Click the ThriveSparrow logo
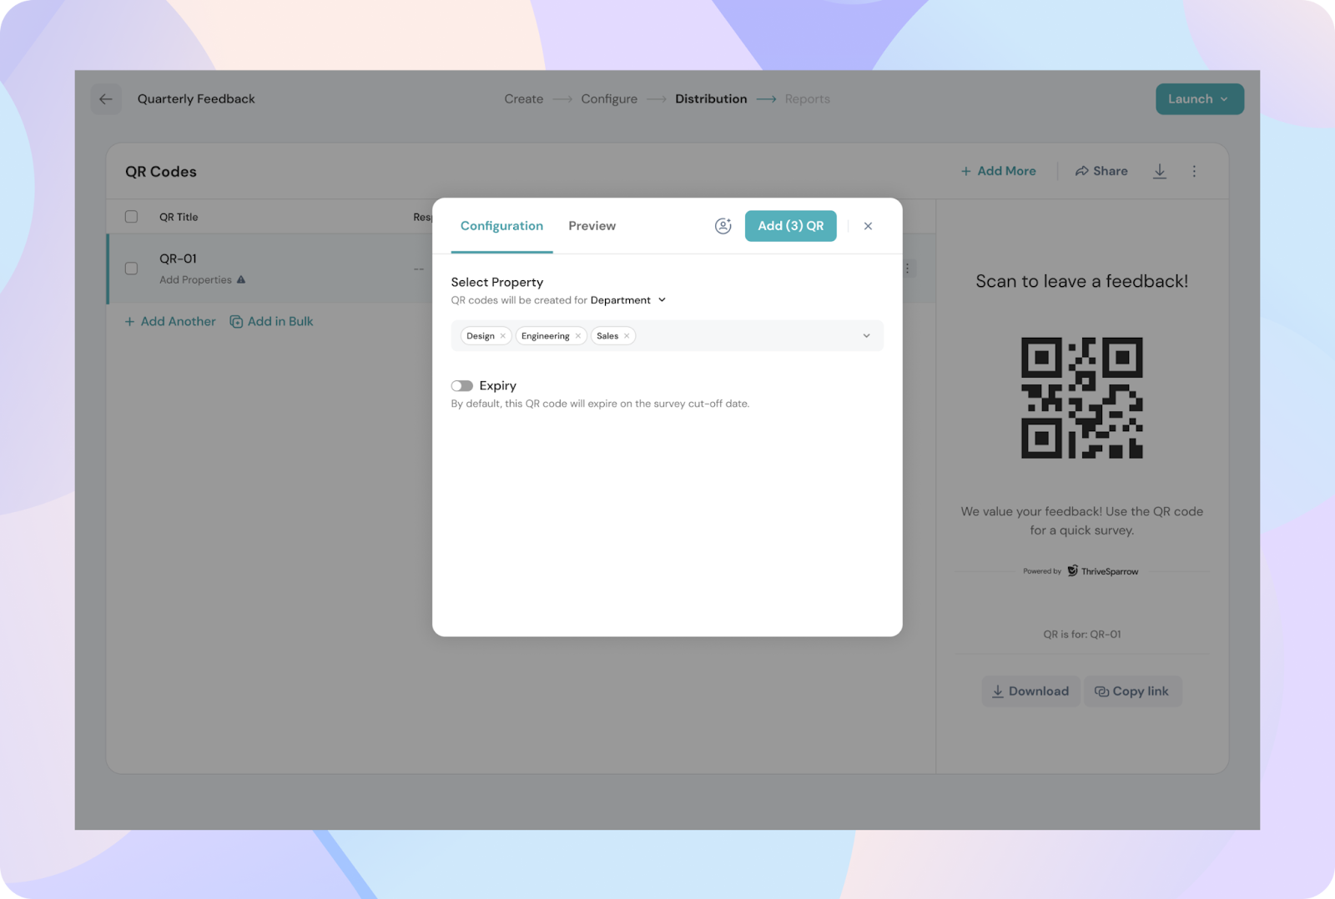The image size is (1335, 899). click(x=1102, y=571)
